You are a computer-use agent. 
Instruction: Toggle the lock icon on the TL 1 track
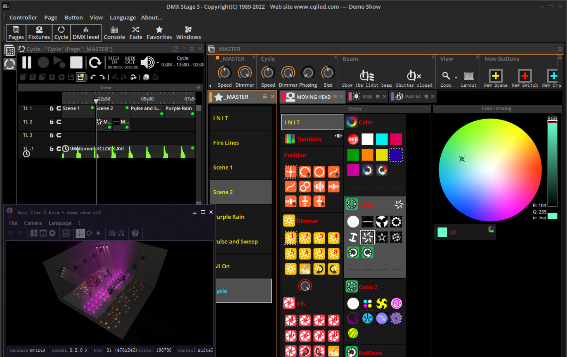click(x=51, y=108)
